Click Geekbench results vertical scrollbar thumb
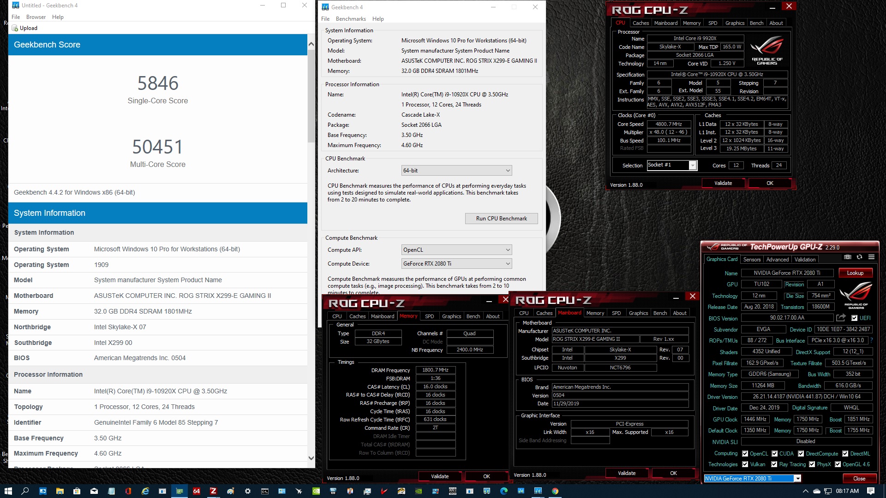Image resolution: width=886 pixels, height=498 pixels. tap(311, 96)
